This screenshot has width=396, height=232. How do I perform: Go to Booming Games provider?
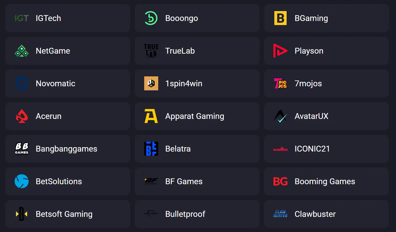point(326,181)
